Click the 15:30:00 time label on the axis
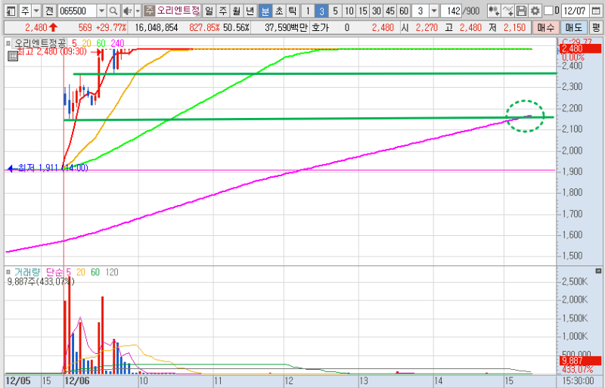The width and height of the screenshot is (605, 388). pyautogui.click(x=579, y=381)
